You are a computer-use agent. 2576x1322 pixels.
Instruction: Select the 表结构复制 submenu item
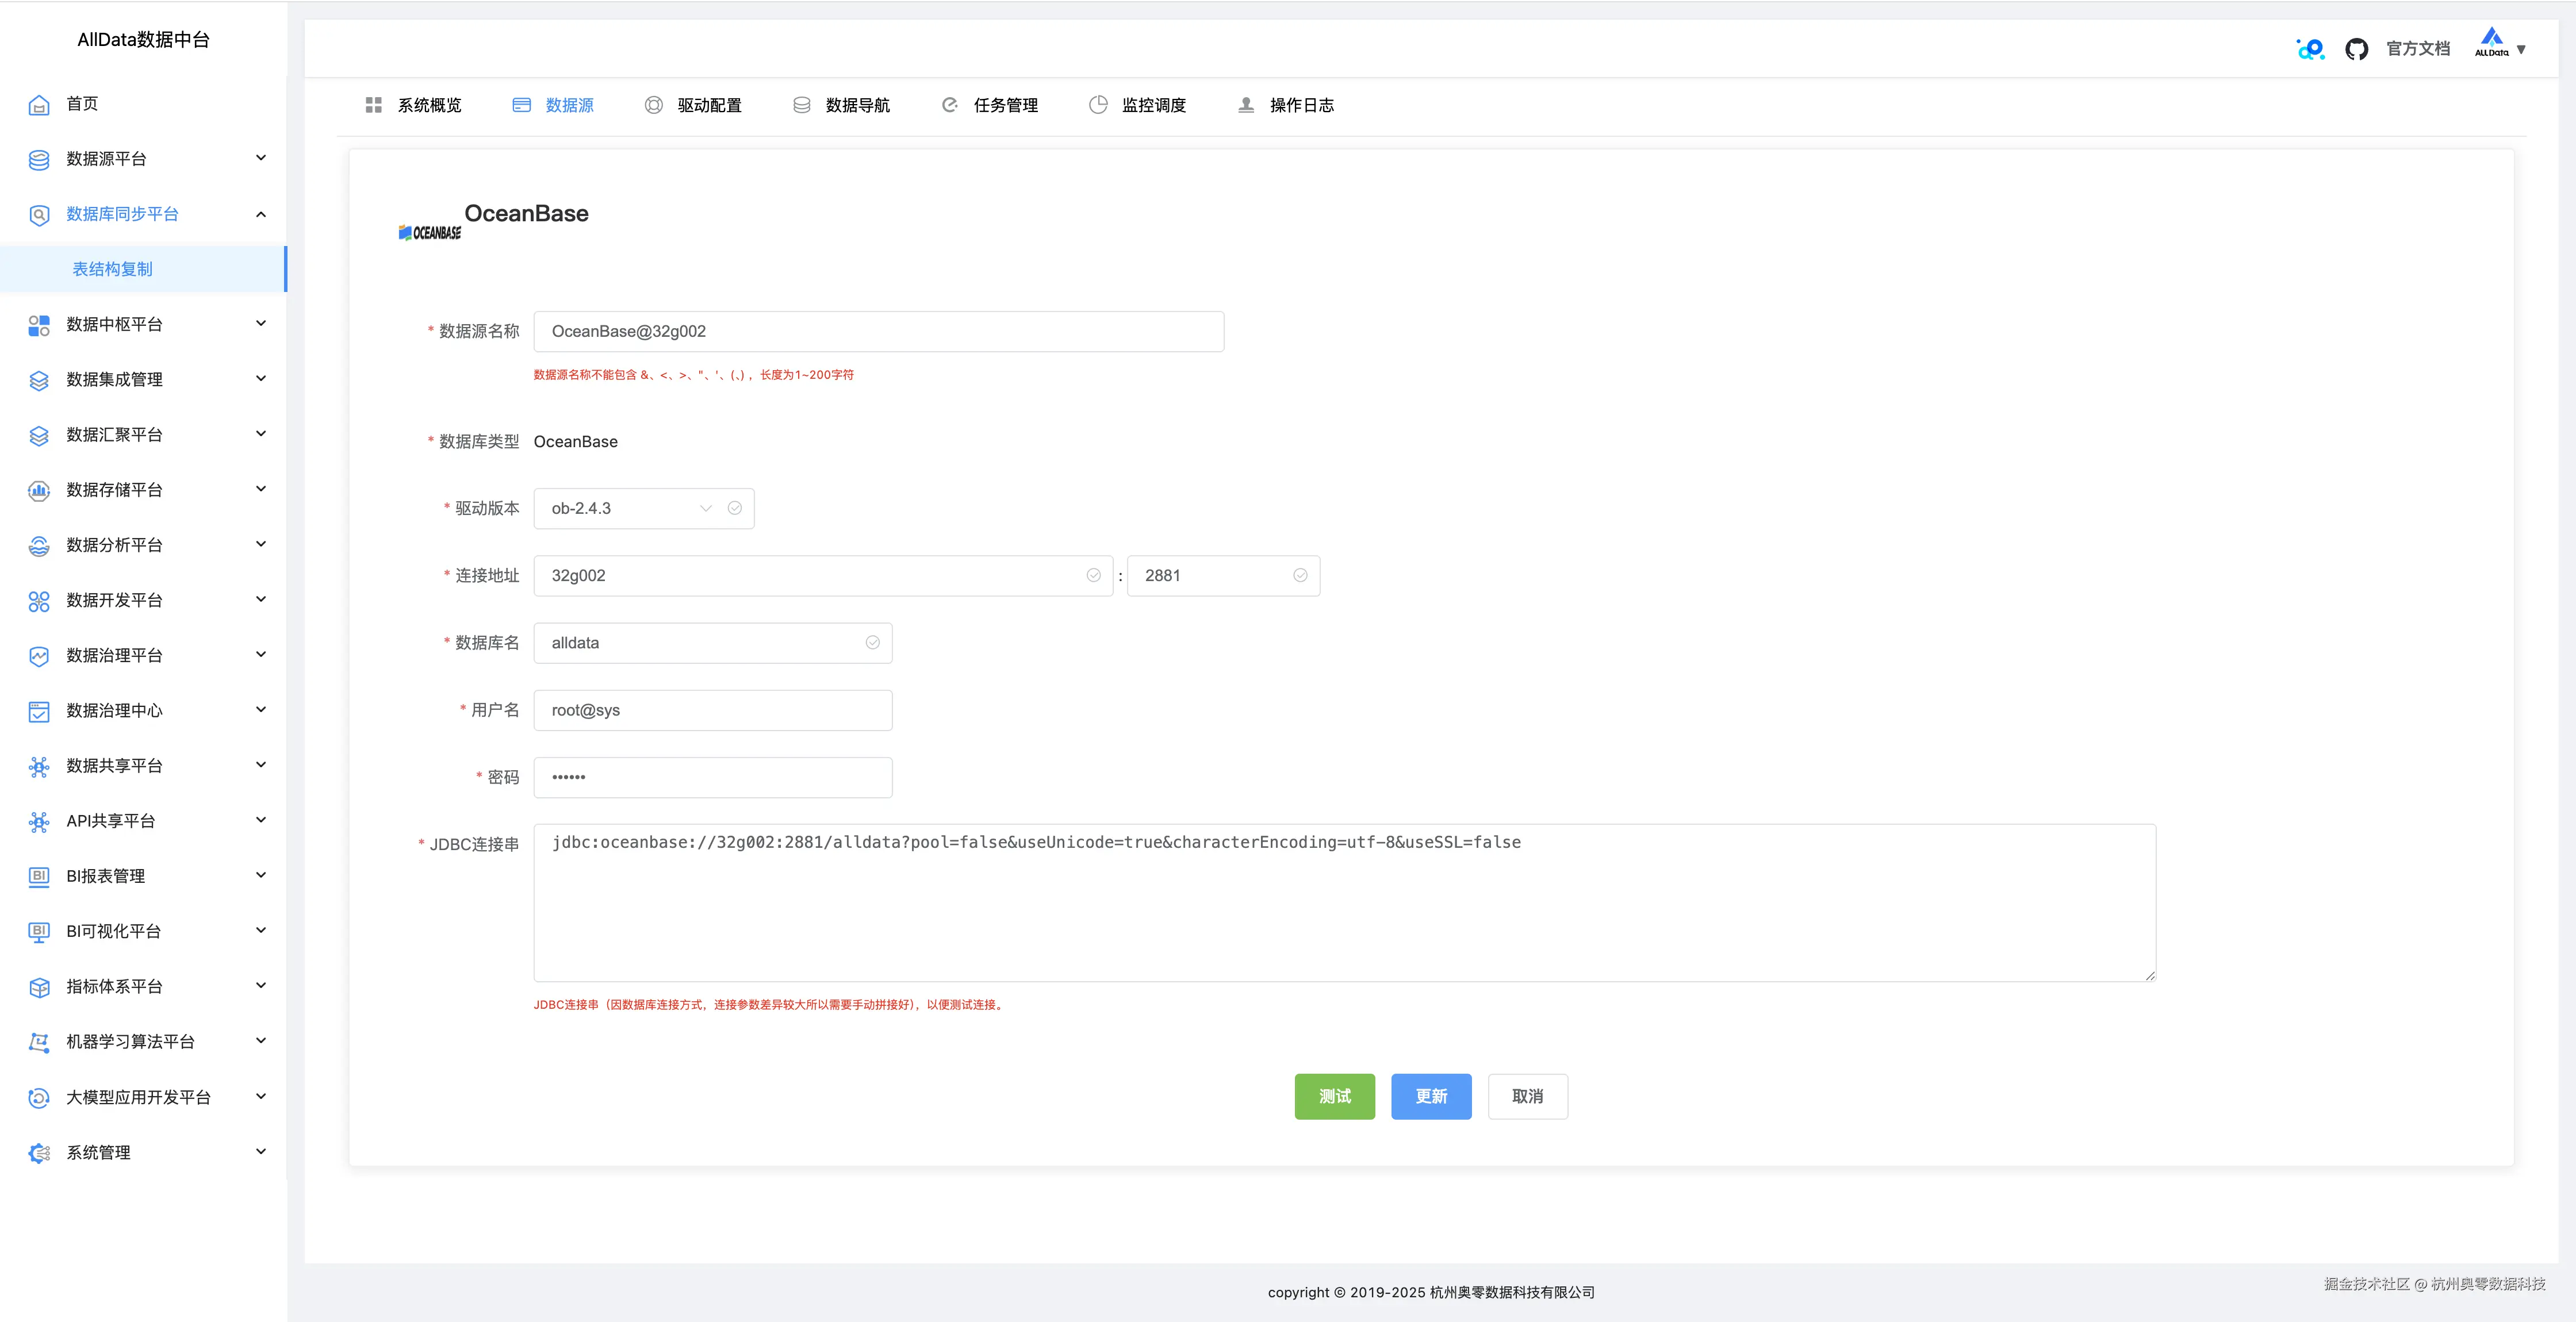pyautogui.click(x=113, y=269)
